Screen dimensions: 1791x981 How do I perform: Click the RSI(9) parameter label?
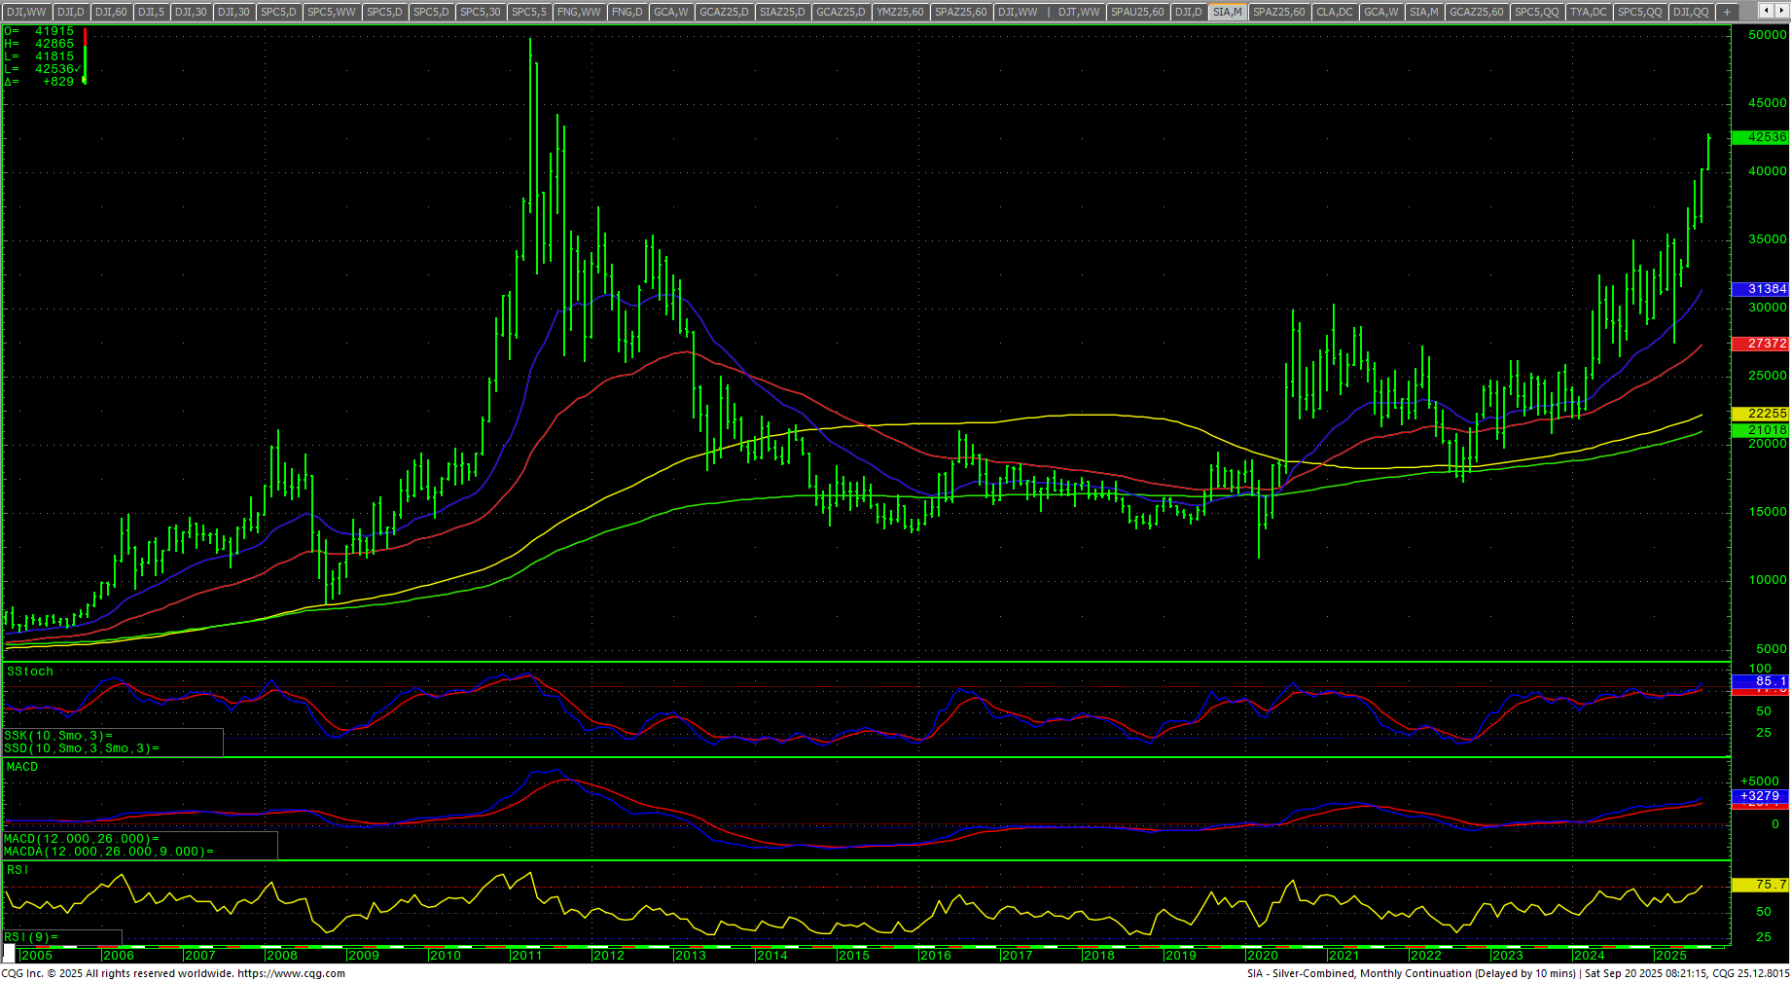click(31, 937)
